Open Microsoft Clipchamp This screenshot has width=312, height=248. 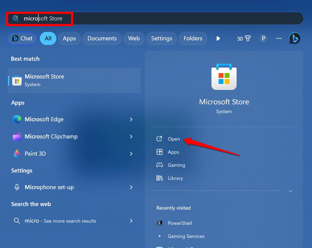tap(51, 137)
